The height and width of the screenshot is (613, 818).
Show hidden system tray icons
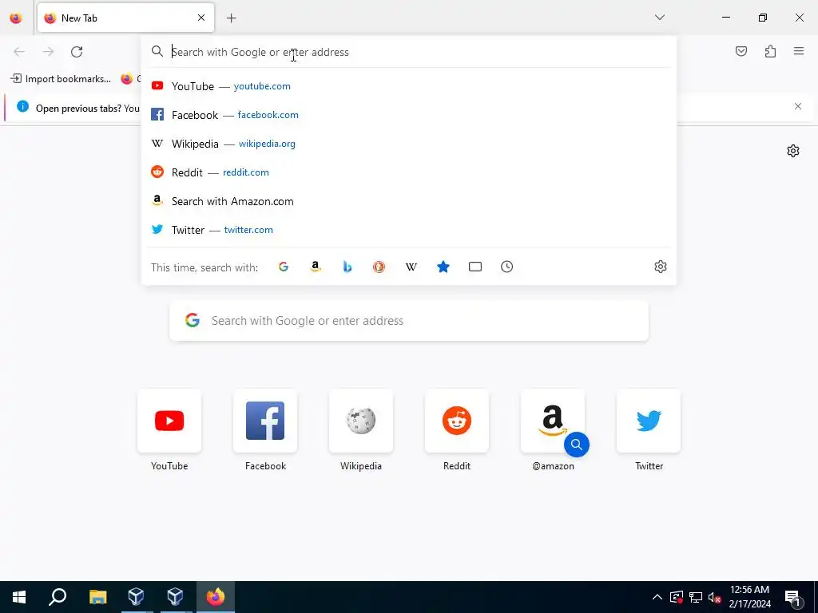pyautogui.click(x=657, y=597)
